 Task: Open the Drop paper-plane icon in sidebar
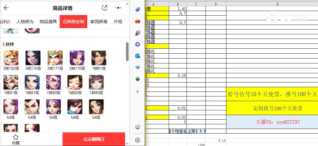137,67
